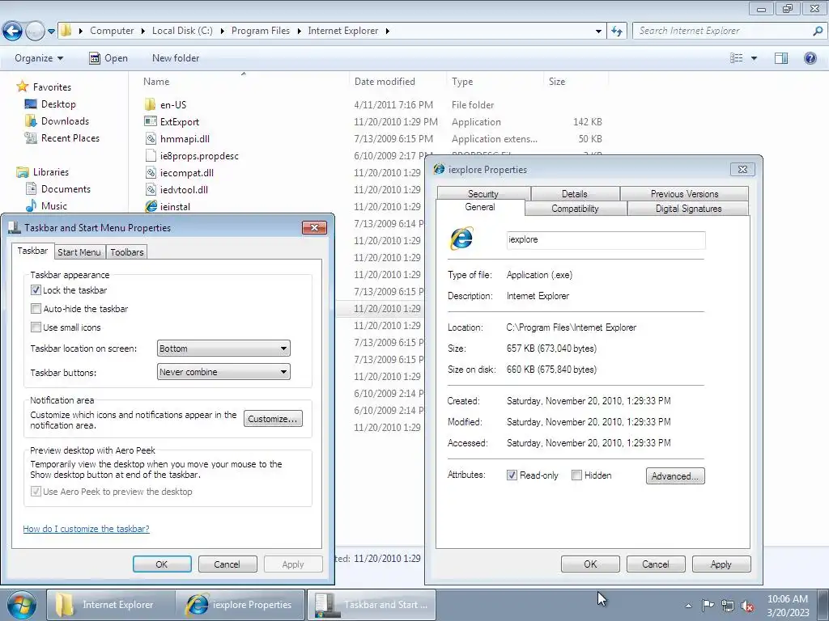The height and width of the screenshot is (621, 829).
Task: Click iexplore Properties taskbar button
Action: pos(241,605)
